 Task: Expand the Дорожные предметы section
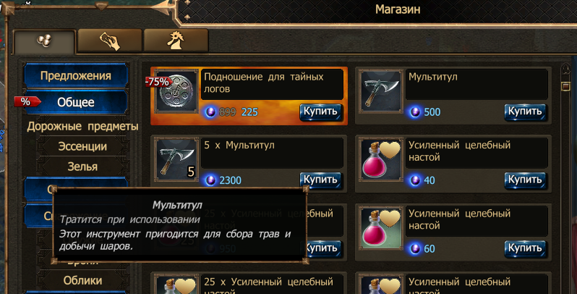(82, 127)
